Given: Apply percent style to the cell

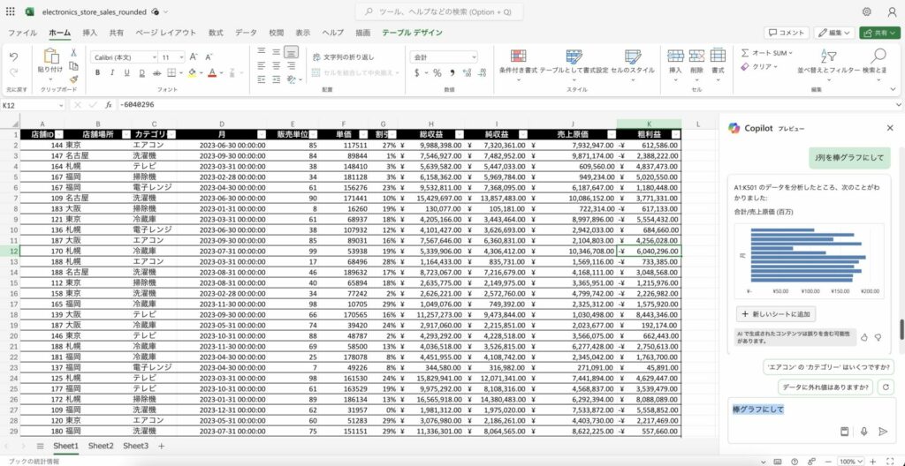Looking at the screenshot, I should 437,72.
